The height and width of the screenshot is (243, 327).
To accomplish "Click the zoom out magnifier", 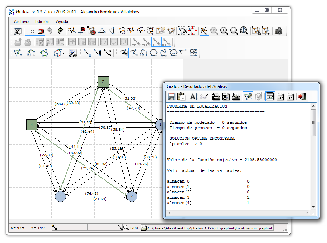I will 234,31.
